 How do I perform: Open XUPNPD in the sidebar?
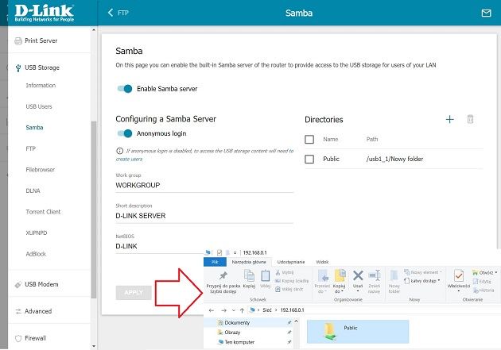36,233
